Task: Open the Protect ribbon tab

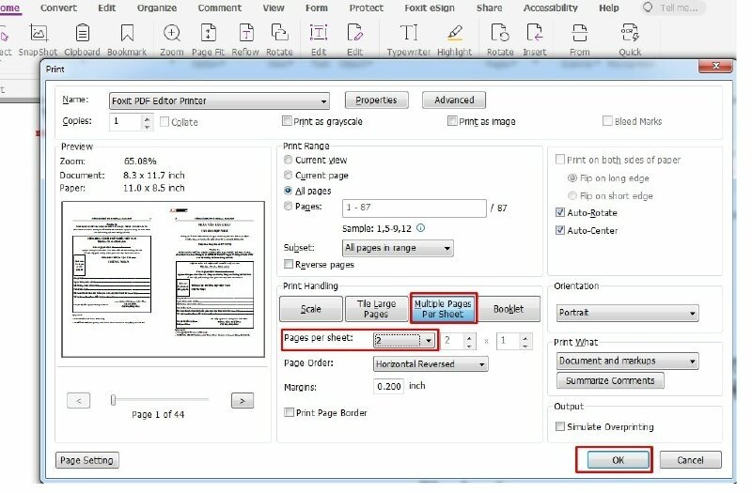Action: 366,8
